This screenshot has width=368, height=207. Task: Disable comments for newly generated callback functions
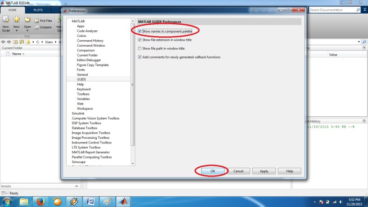140,57
